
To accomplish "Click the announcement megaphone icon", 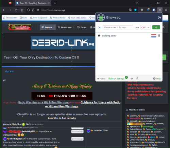I will pos(4,80).
